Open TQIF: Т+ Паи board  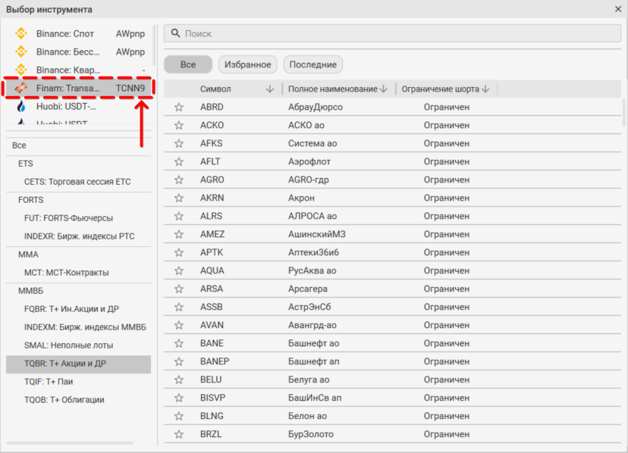[49, 382]
